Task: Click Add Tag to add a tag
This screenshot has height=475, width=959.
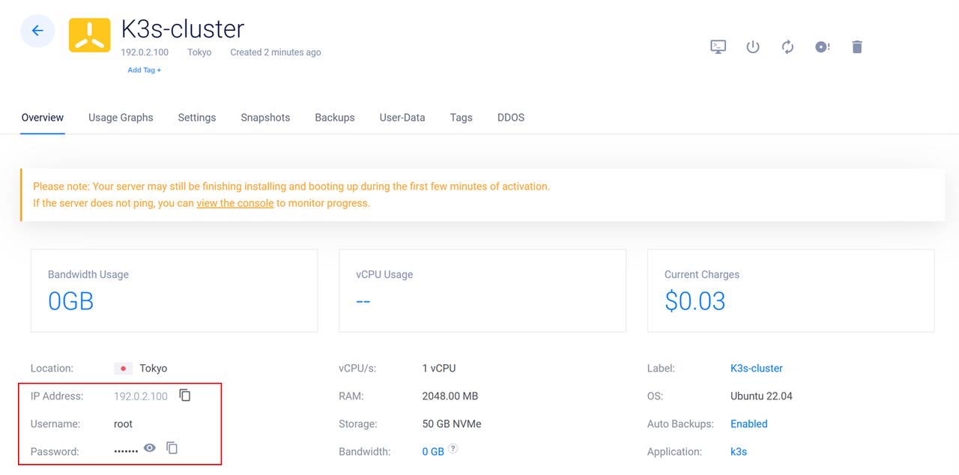Action: pyautogui.click(x=144, y=70)
